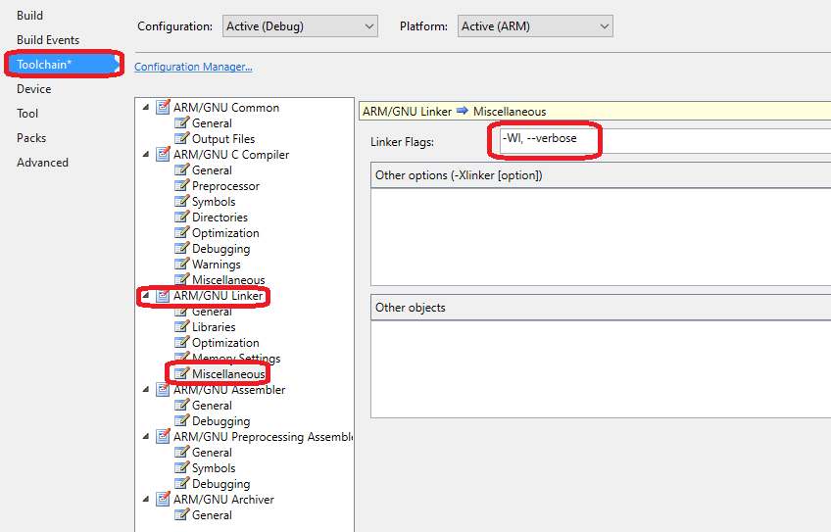Click the ARM/GNU Common category icon
This screenshot has height=532, width=831.
point(163,108)
